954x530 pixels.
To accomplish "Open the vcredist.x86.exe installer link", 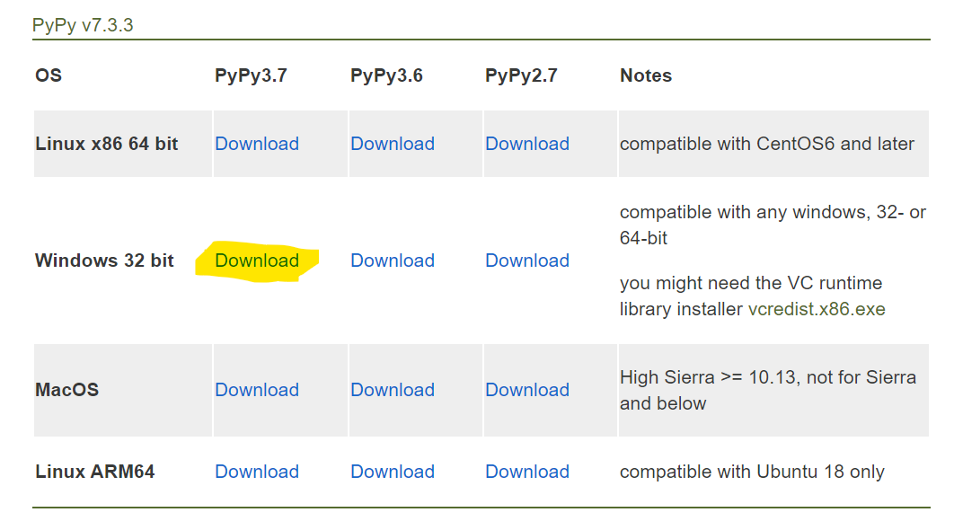I will pyautogui.click(x=817, y=309).
